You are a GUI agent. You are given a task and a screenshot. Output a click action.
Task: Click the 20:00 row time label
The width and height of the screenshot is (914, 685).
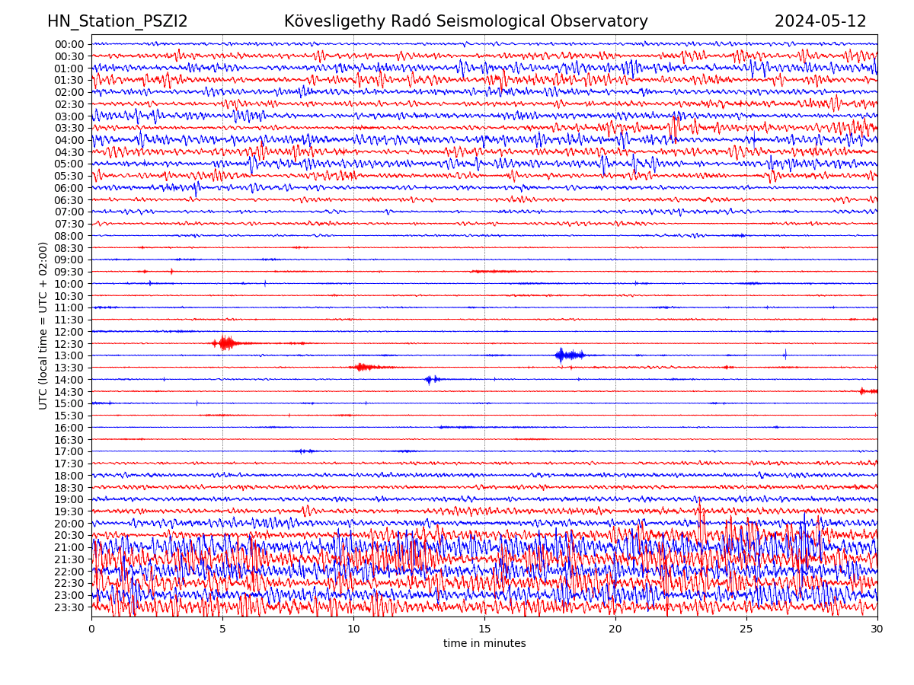pyautogui.click(x=69, y=524)
